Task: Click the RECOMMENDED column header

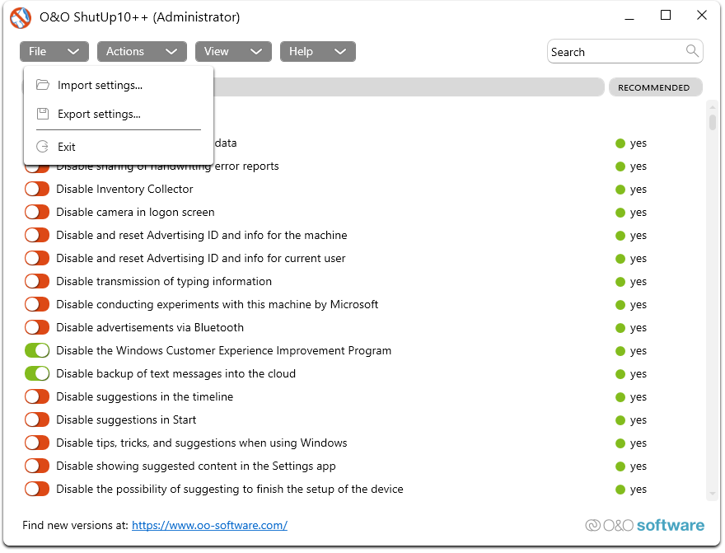Action: 655,87
